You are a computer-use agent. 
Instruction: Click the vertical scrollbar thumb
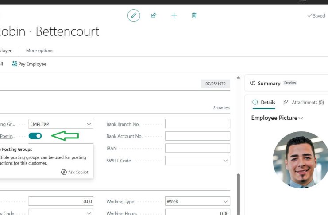coord(238,194)
